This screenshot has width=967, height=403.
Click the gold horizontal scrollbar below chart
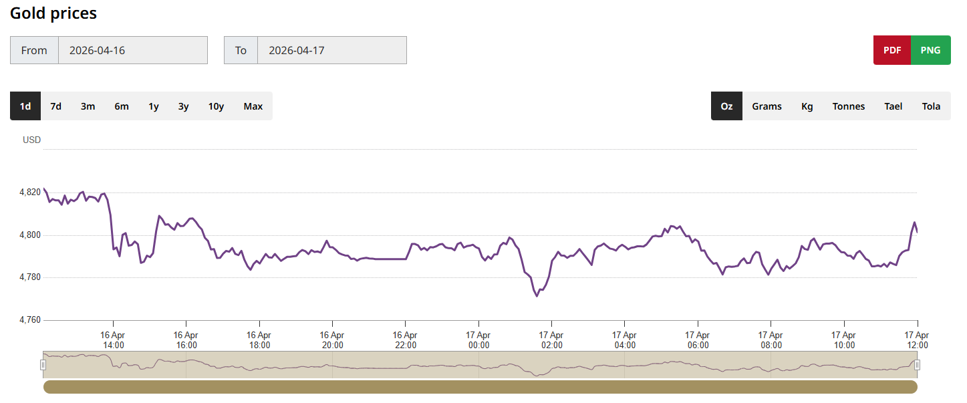pos(480,387)
